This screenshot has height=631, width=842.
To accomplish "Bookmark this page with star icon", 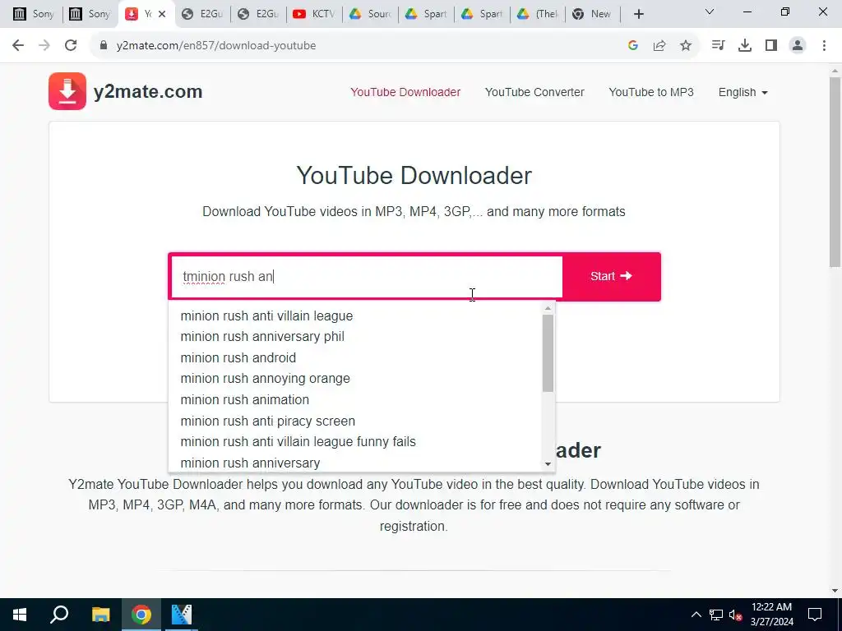I will (x=686, y=46).
